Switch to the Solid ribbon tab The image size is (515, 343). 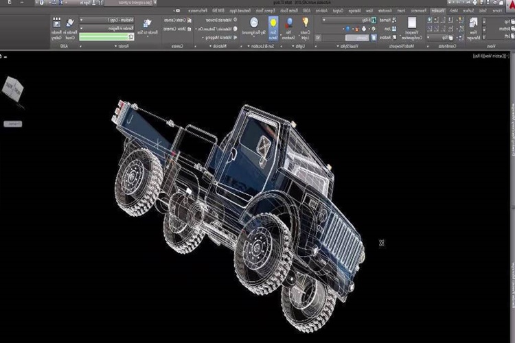click(x=483, y=11)
